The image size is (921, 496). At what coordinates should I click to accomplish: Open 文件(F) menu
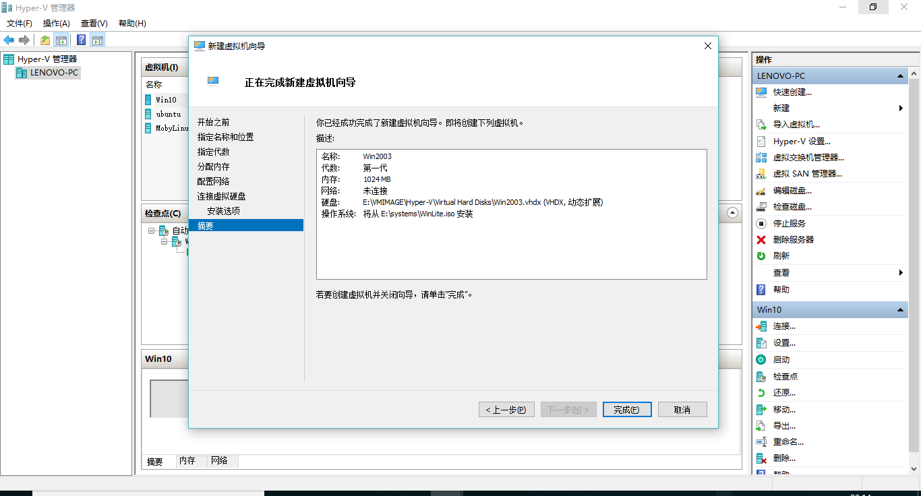(20, 24)
